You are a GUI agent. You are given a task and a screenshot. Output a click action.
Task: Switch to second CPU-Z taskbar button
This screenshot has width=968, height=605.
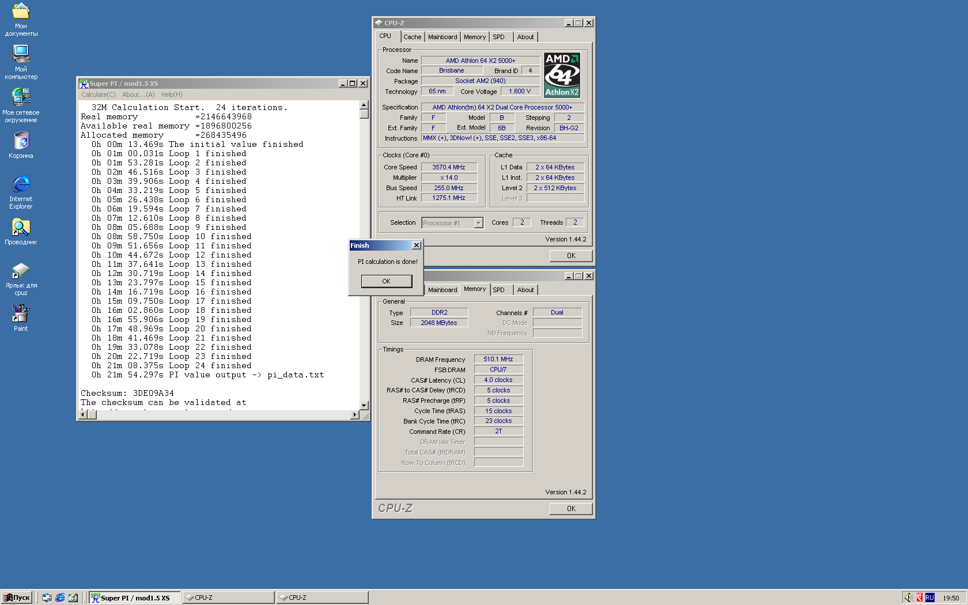click(x=322, y=598)
